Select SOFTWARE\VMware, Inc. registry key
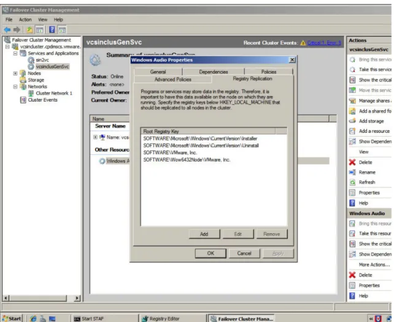 (170, 152)
